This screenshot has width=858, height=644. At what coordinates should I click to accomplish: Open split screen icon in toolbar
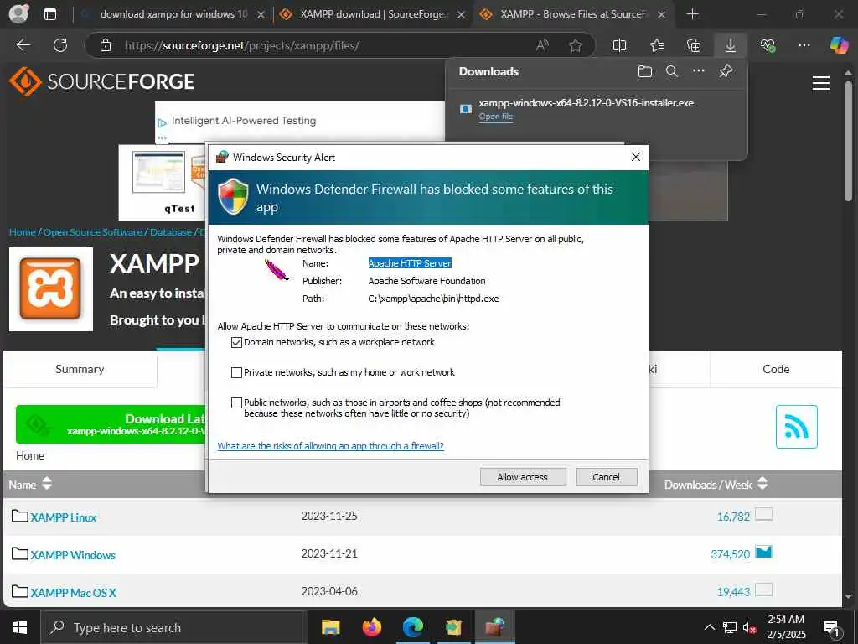click(619, 45)
